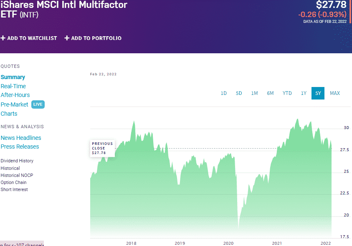Open the Summary quotes page
This screenshot has width=352, height=246.
click(13, 77)
